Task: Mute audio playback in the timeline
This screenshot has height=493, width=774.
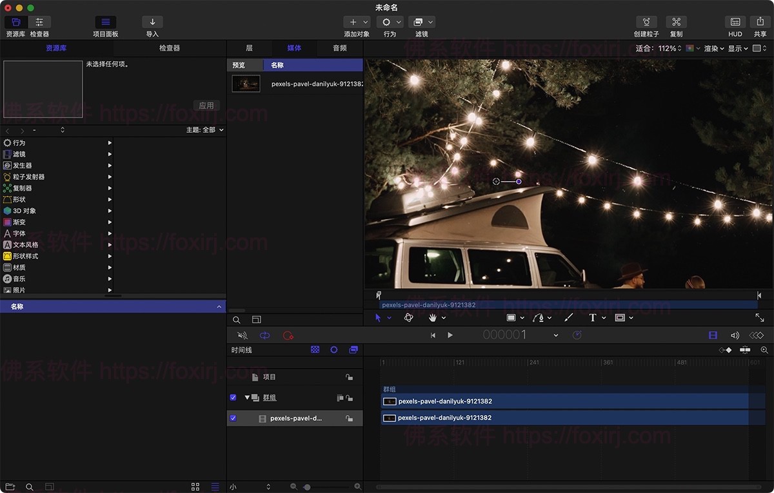Action: click(x=241, y=335)
